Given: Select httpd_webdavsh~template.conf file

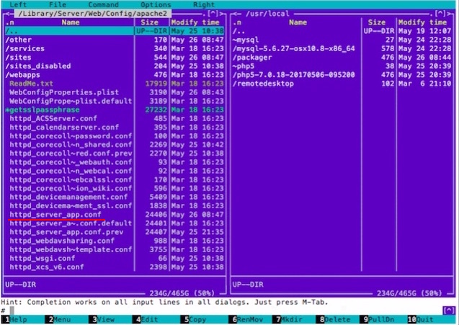Looking at the screenshot, I should (x=115, y=249).
